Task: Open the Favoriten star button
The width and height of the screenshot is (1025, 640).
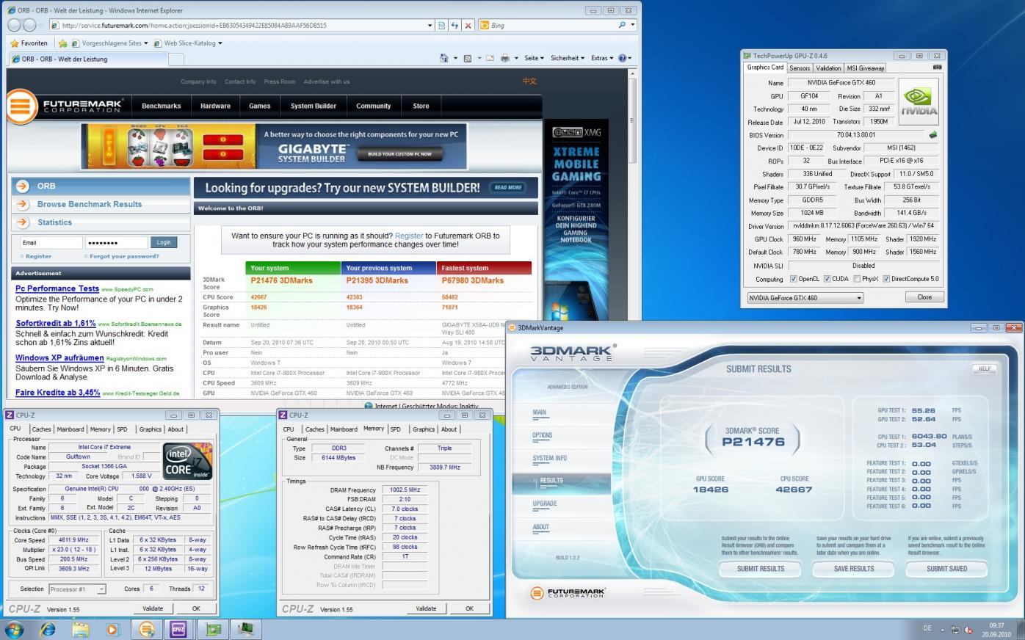Action: (29, 43)
